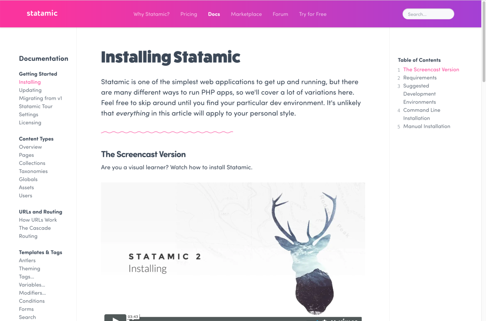Jump to Manual Installation section
The image size is (486, 321).
click(x=427, y=126)
